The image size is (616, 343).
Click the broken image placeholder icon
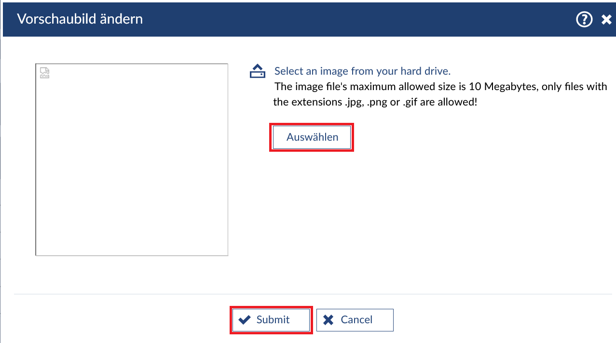tap(44, 73)
